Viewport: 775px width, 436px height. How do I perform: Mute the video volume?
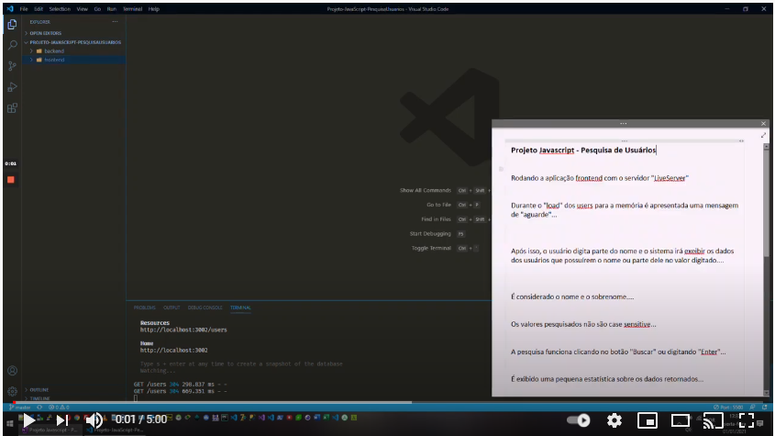point(94,420)
